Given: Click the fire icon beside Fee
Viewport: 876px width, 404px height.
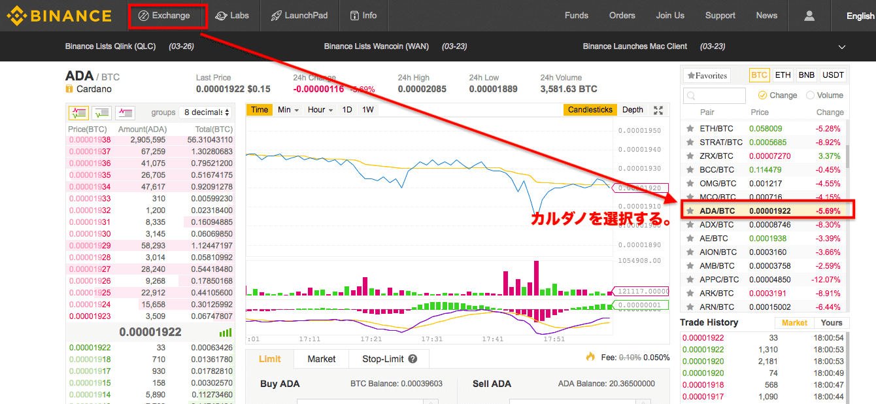Looking at the screenshot, I should coord(590,357).
